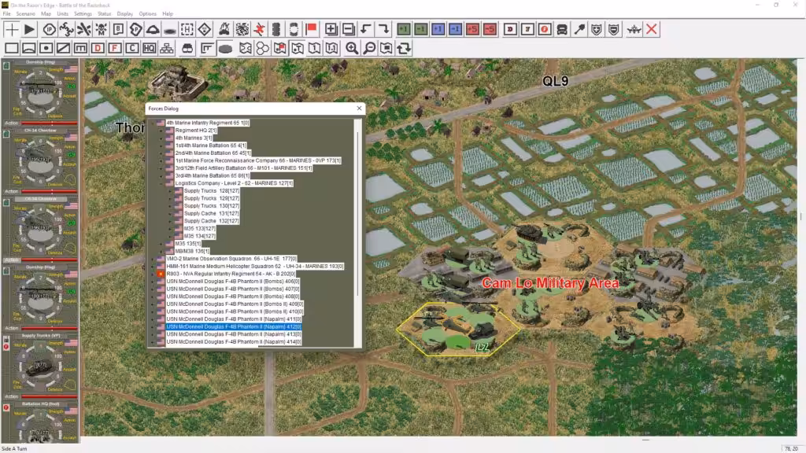Open the Scenario menu

click(26, 14)
